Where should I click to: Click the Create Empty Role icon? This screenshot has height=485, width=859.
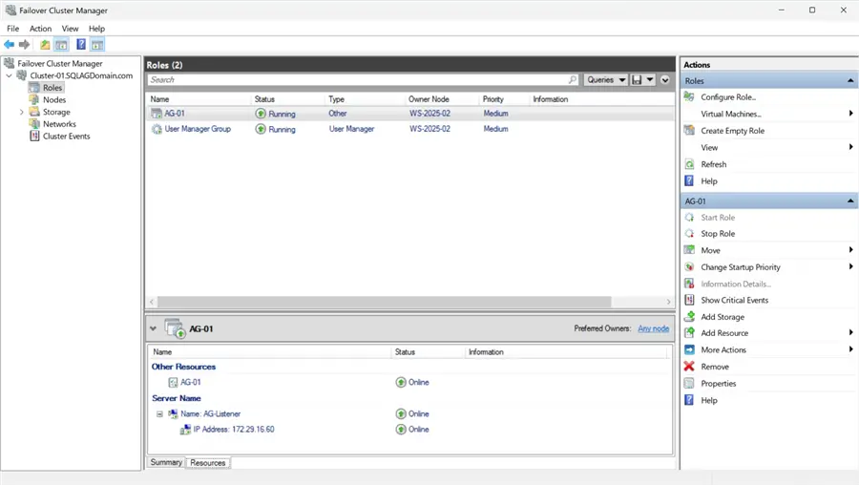click(689, 131)
